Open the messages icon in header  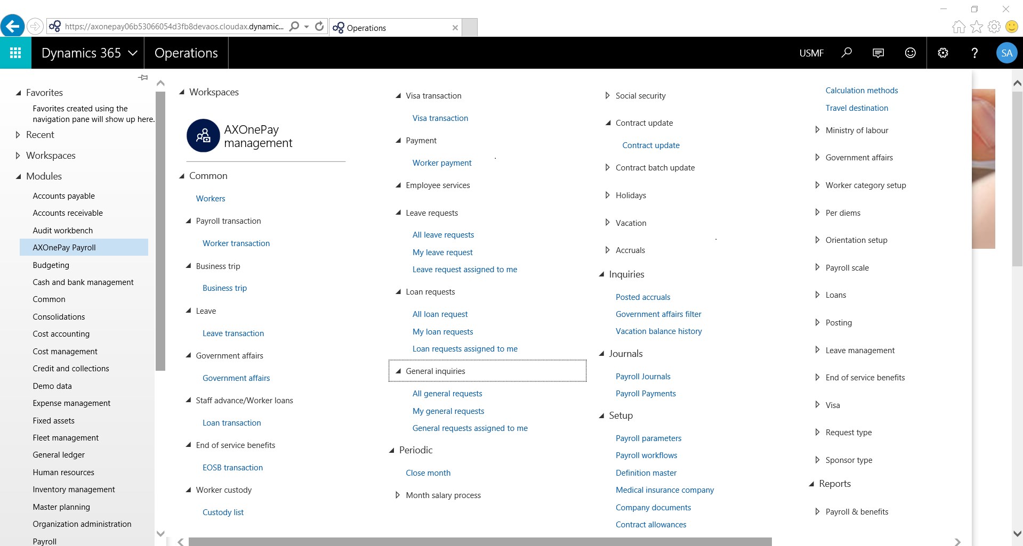pos(878,53)
